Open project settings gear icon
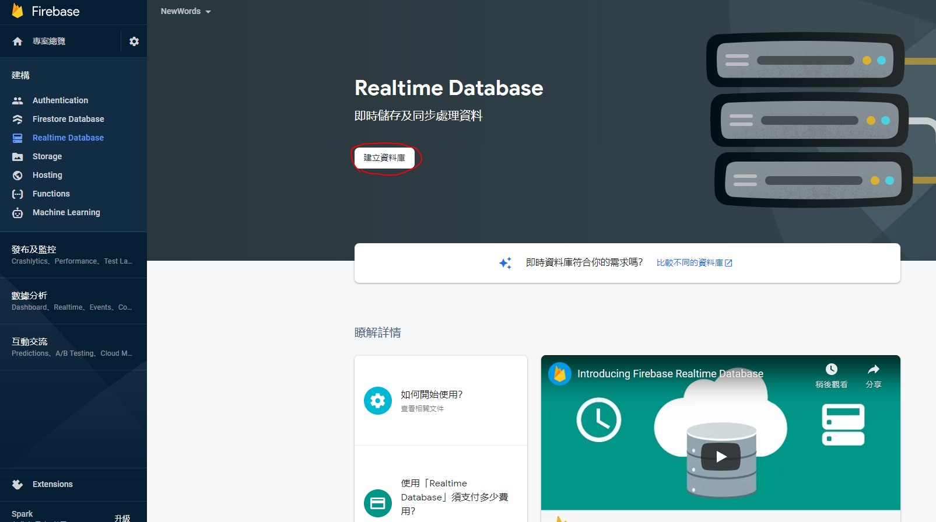This screenshot has height=522, width=936. [x=134, y=41]
